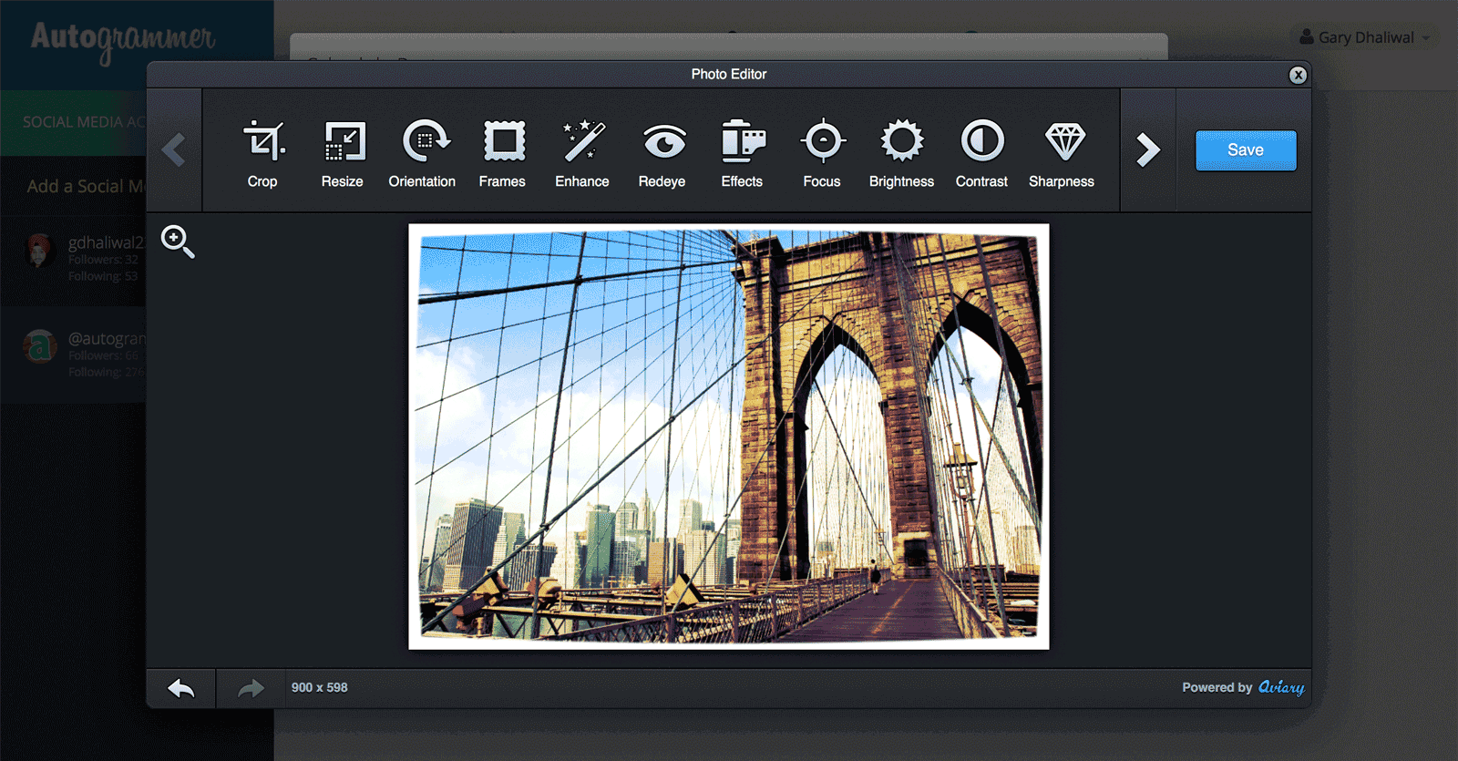The height and width of the screenshot is (761, 1458).
Task: Open the Resize tool
Action: [x=343, y=152]
